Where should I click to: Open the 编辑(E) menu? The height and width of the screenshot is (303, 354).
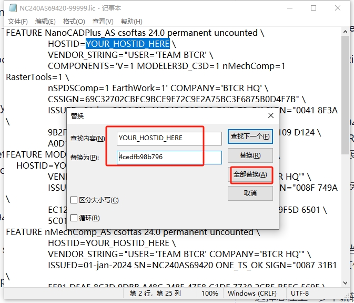pyautogui.click(x=45, y=22)
